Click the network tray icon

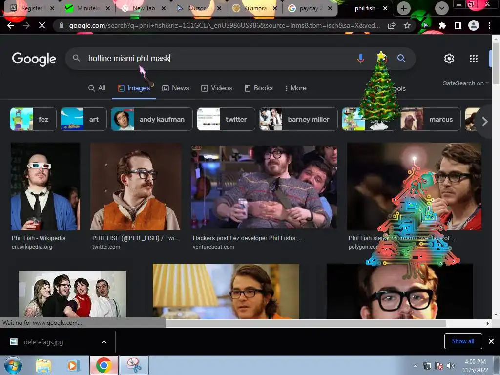coord(427,366)
